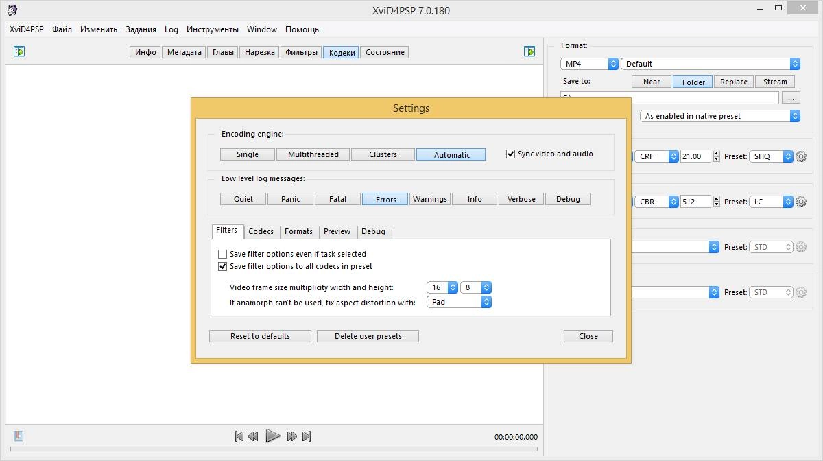The width and height of the screenshot is (823, 461).
Task: Open the height multiplicity dropdown showing 8
Action: click(x=476, y=287)
